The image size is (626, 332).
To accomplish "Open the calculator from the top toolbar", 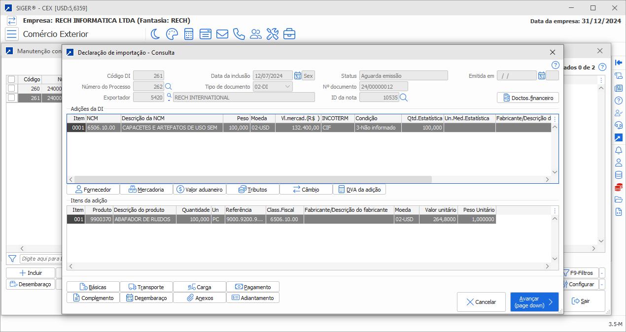I will point(188,34).
